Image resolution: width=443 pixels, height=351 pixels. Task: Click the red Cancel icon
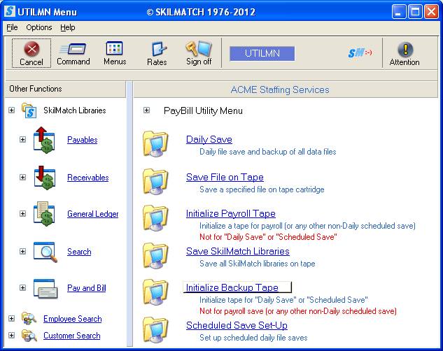click(31, 49)
